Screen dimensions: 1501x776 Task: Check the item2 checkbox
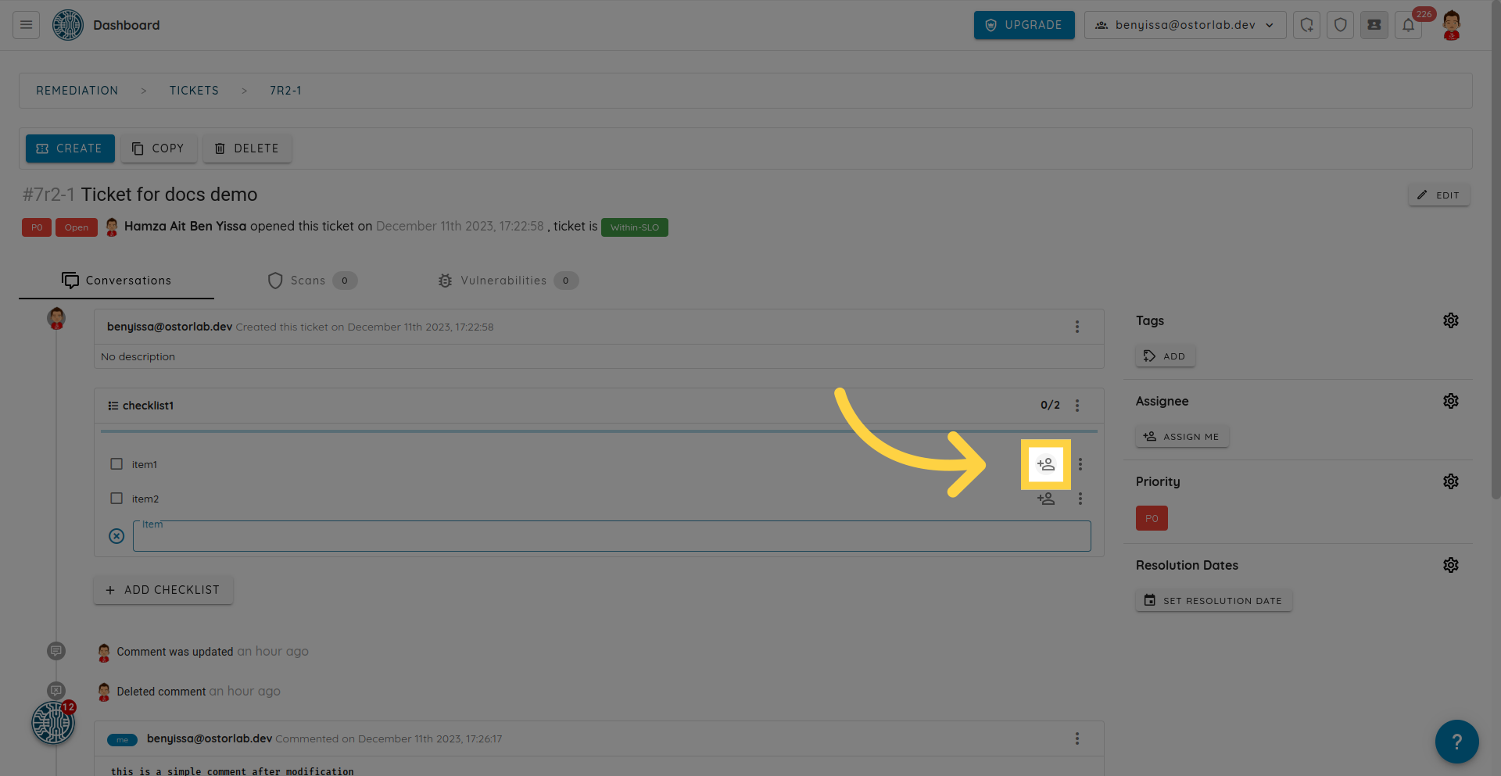(116, 499)
